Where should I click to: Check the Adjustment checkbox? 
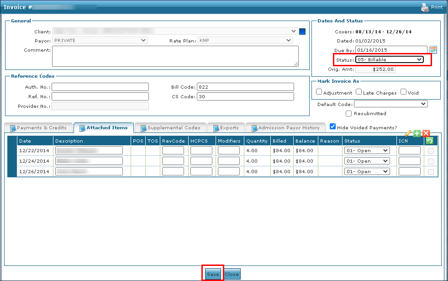pos(319,92)
